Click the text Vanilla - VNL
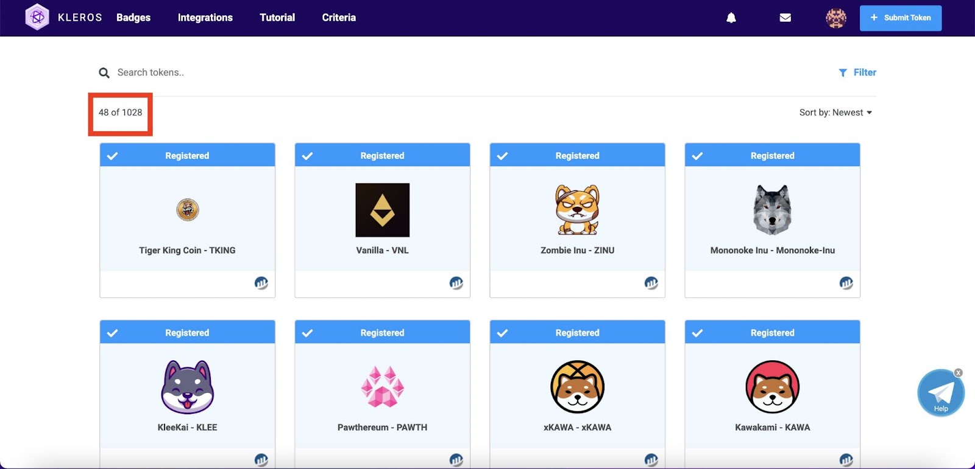Screen dimensions: 975x469 point(383,251)
